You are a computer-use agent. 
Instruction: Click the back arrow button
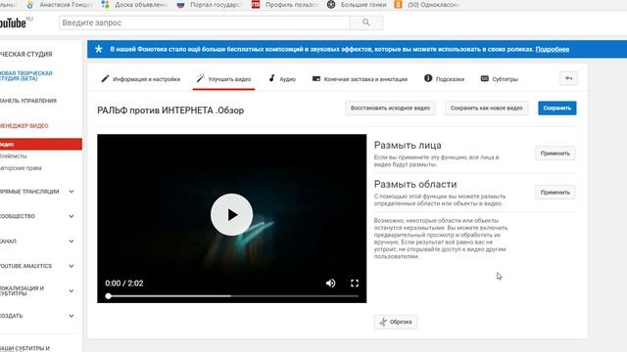click(568, 78)
